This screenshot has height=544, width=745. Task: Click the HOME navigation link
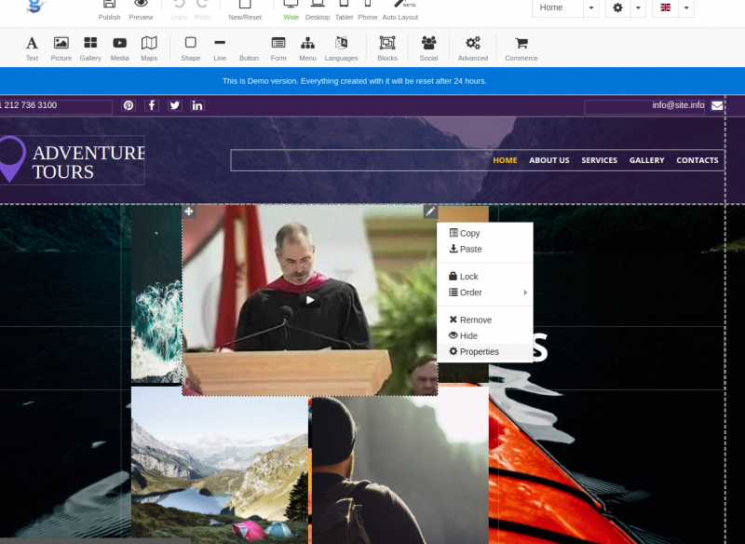[505, 160]
